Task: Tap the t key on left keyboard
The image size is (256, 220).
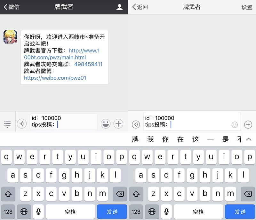Action: coord(58,157)
